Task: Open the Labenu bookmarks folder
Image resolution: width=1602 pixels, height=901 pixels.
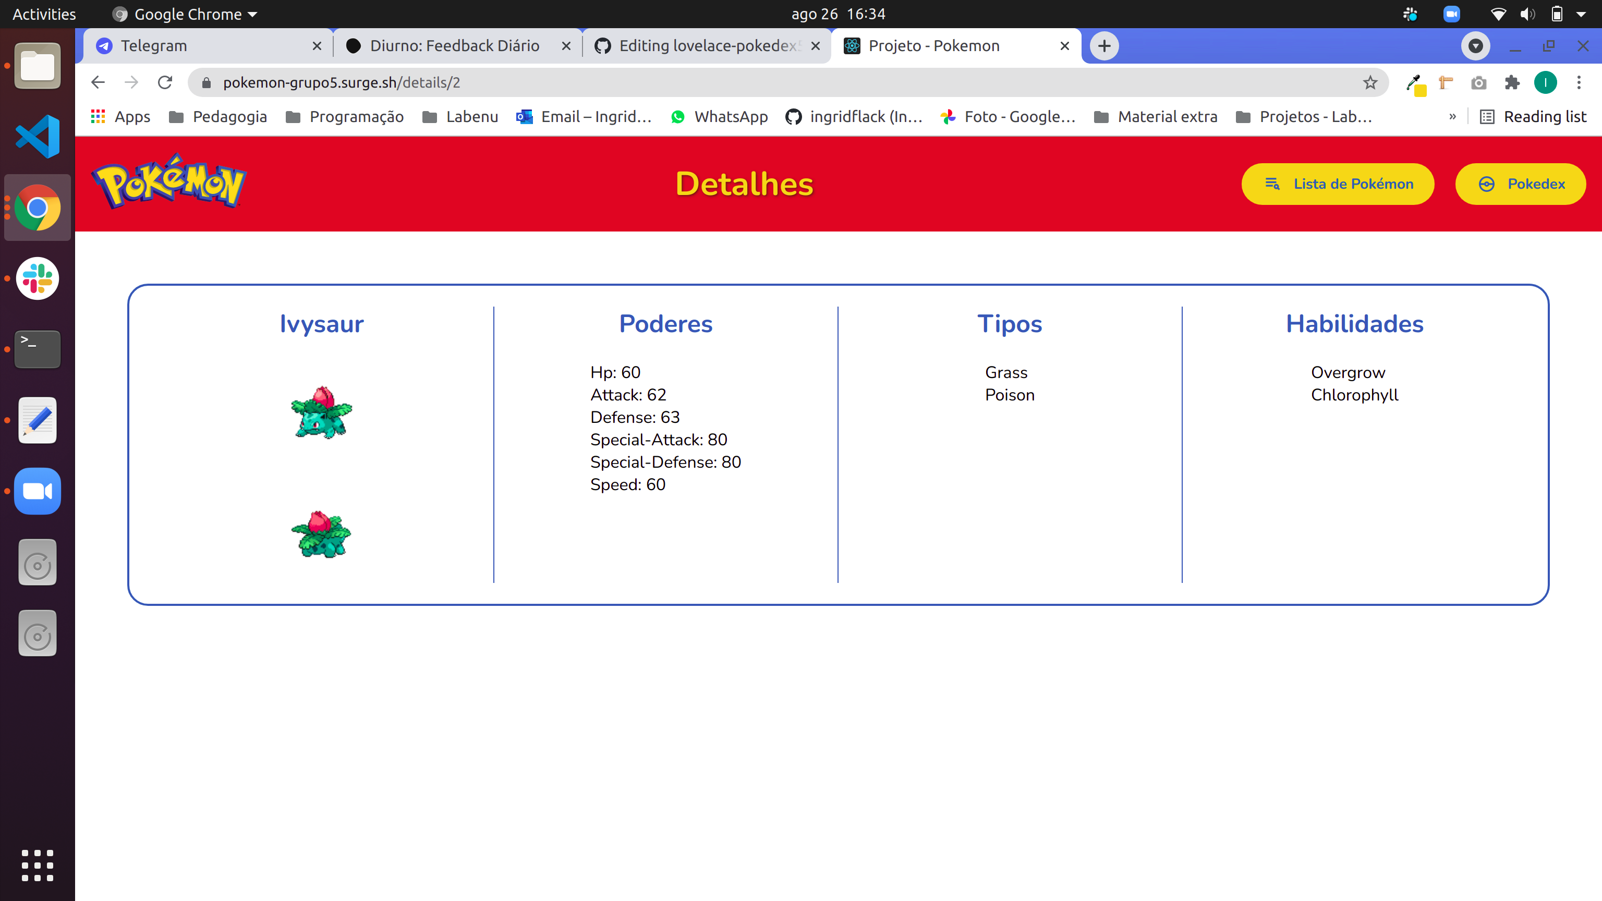Action: click(x=460, y=117)
